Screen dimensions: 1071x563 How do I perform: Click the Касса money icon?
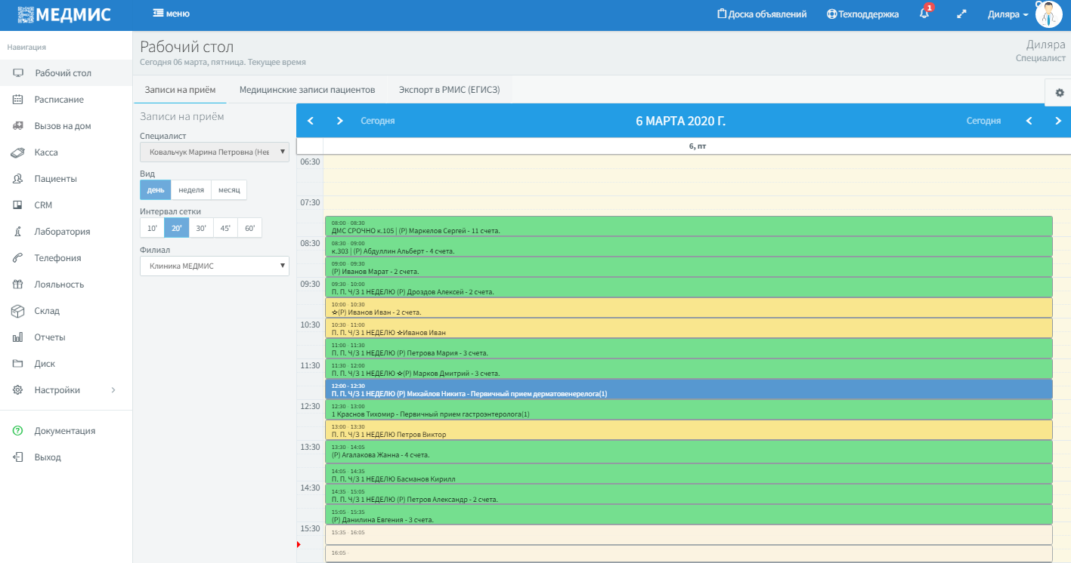pos(18,152)
